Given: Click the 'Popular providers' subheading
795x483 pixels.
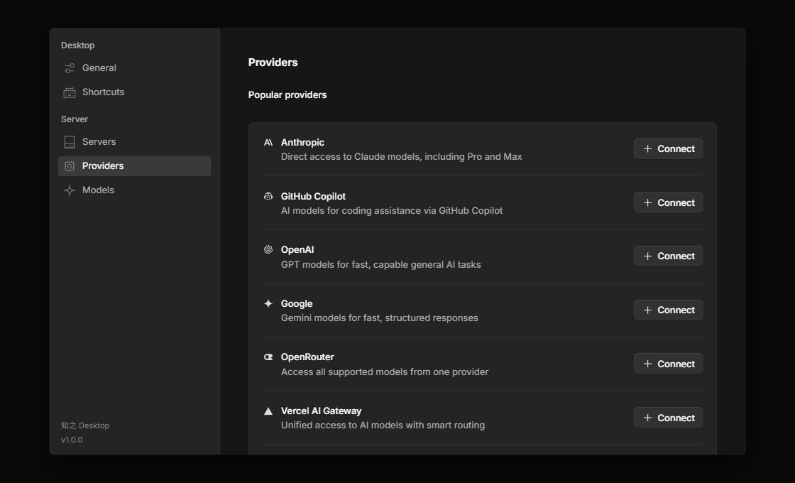Looking at the screenshot, I should pyautogui.click(x=287, y=95).
